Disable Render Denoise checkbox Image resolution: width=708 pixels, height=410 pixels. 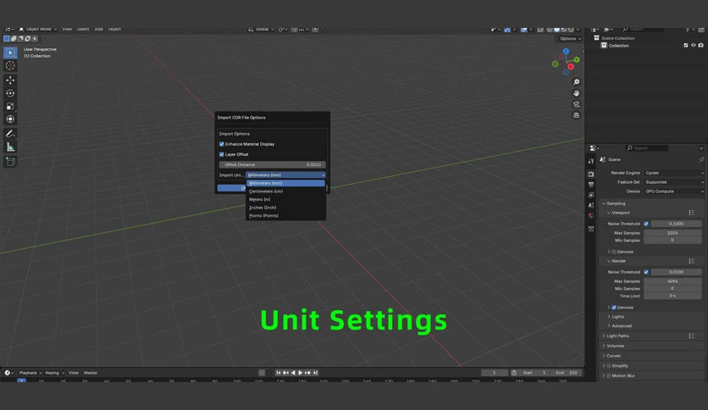click(614, 307)
